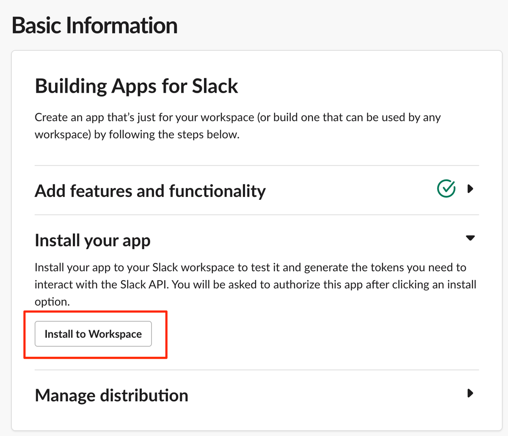Click the Install to Workspace button
This screenshot has width=508, height=436.
pos(93,334)
